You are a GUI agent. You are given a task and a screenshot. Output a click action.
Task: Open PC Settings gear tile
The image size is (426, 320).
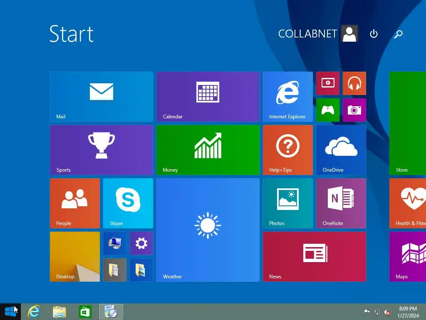click(141, 243)
